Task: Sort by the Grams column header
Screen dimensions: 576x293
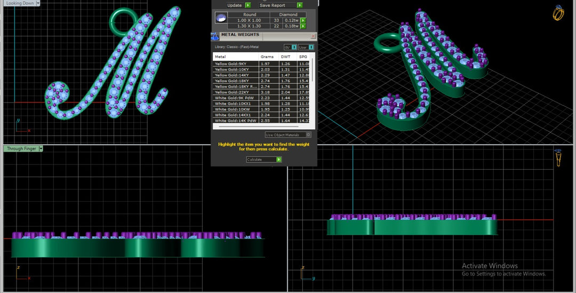Action: tap(268, 57)
